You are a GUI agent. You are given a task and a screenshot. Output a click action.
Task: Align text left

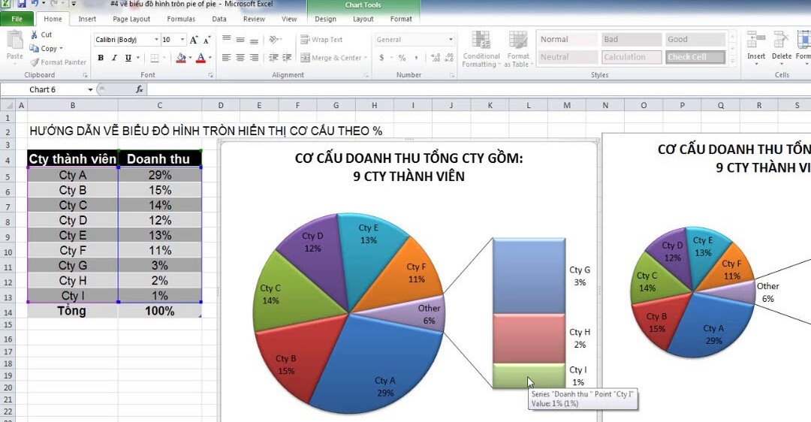coord(227,57)
